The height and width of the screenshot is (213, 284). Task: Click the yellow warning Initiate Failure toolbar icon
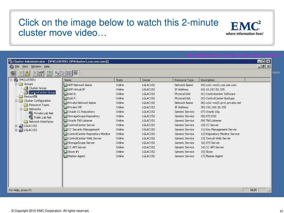pos(27,73)
